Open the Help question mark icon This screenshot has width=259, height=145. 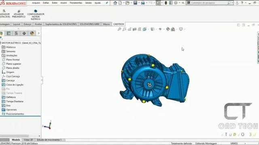coord(242,3)
